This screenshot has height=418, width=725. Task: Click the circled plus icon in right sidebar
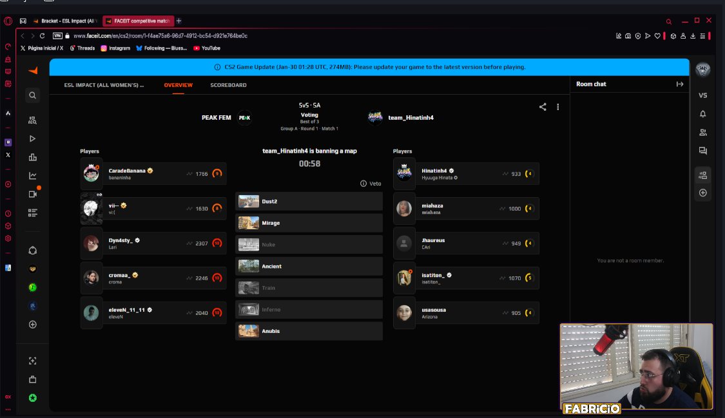[x=703, y=193]
